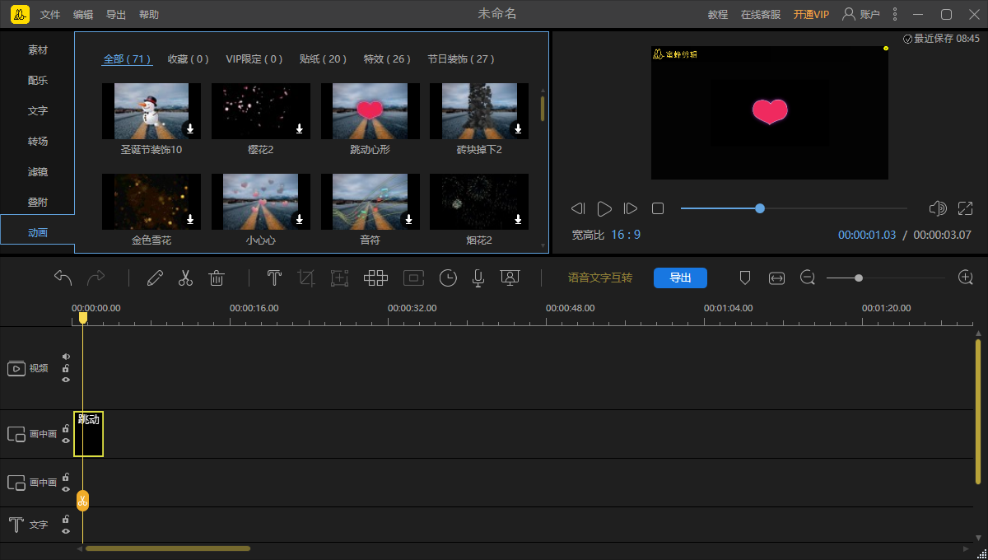
Task: Change the 16:9 aspect ratio setting
Action: (624, 236)
